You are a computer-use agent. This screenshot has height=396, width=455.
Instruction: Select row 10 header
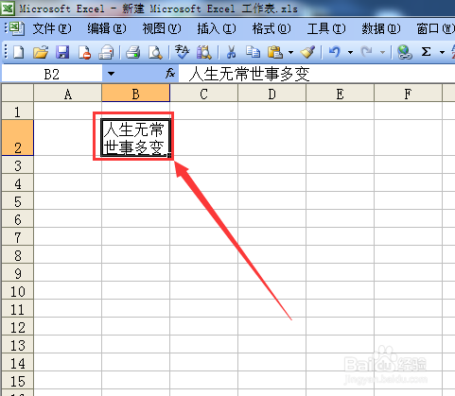[x=17, y=291]
